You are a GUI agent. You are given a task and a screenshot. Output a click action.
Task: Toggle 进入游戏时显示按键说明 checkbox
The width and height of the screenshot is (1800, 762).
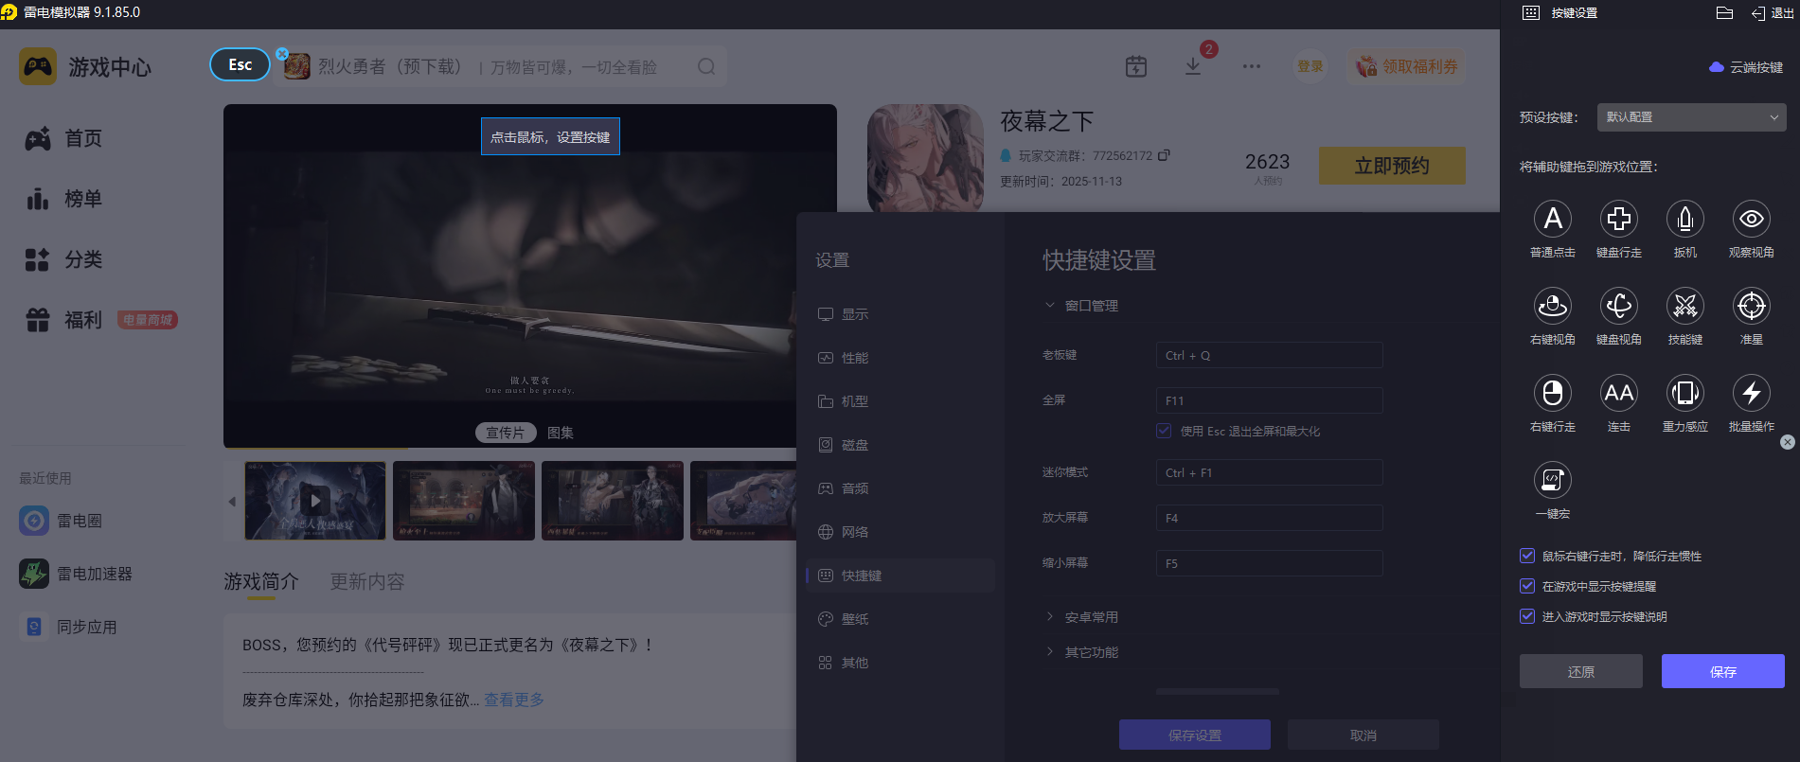click(x=1527, y=616)
